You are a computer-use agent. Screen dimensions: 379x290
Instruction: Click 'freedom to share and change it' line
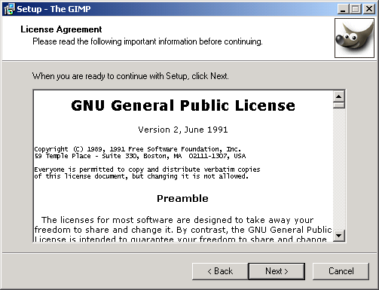183,230
